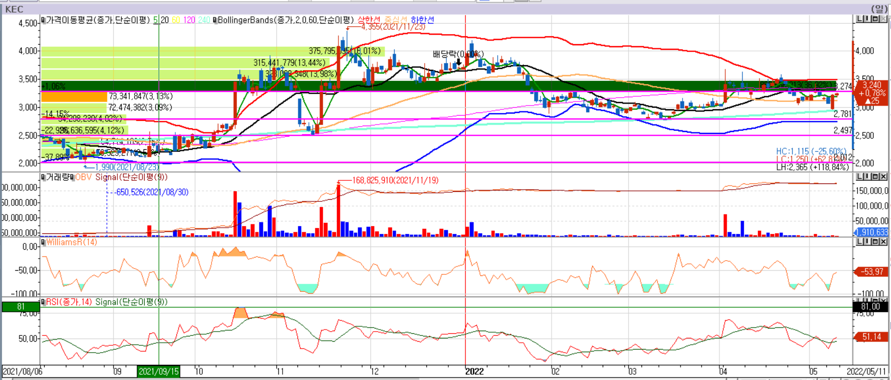Select the 가격이동평균(종가,단순이평) indicator label

[98, 20]
